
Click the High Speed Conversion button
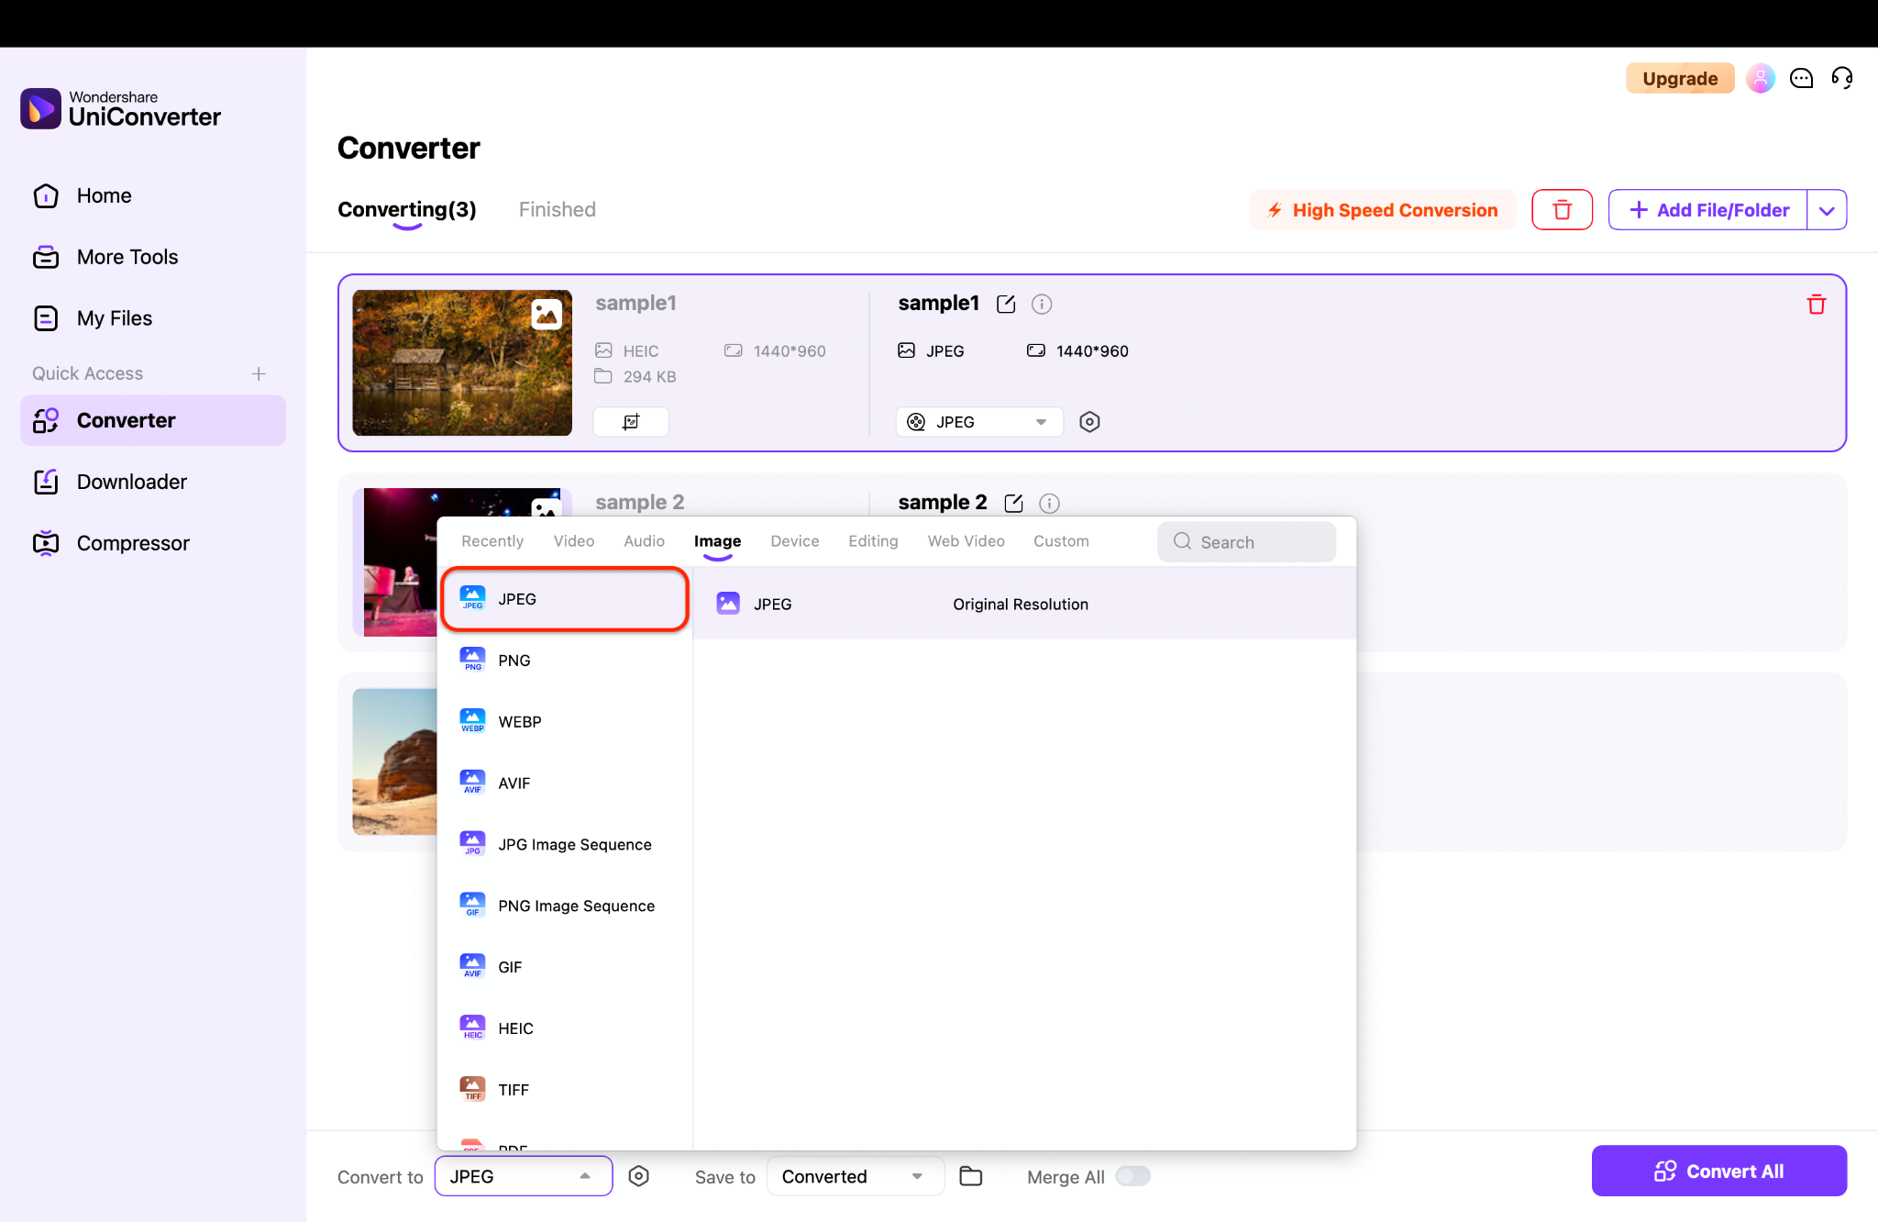coord(1383,210)
